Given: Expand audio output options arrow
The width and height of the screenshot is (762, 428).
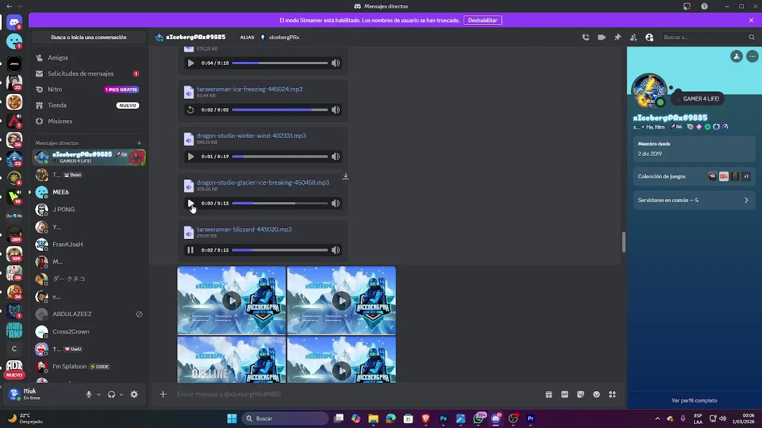Looking at the screenshot, I should pos(121,394).
